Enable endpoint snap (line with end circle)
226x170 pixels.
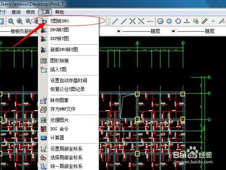(x=115, y=21)
